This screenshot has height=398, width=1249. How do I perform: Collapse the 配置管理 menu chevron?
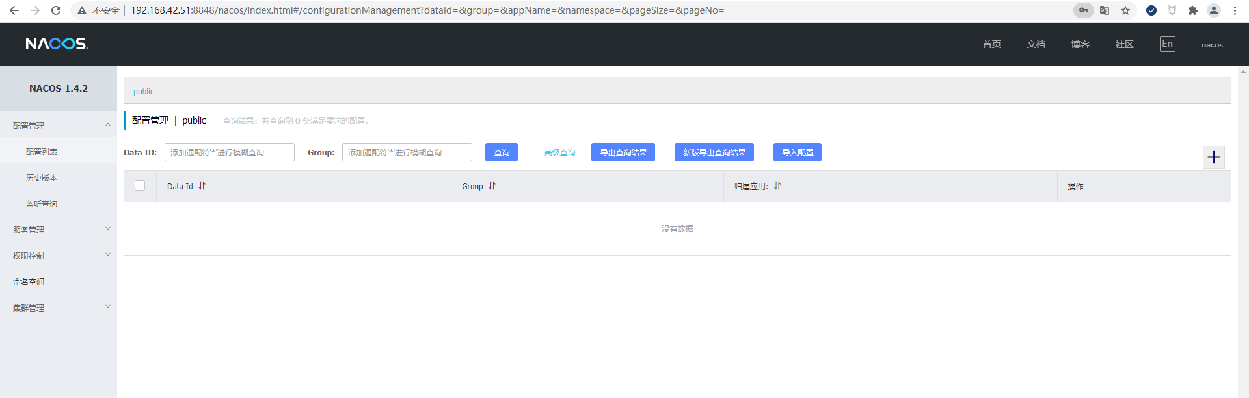(108, 125)
